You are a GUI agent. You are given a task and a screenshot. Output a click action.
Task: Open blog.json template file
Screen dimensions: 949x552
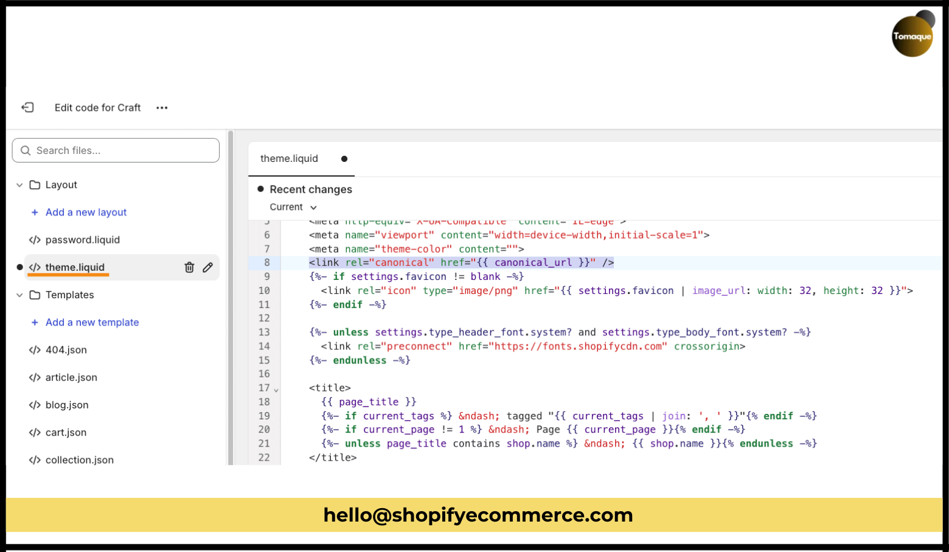pos(67,405)
